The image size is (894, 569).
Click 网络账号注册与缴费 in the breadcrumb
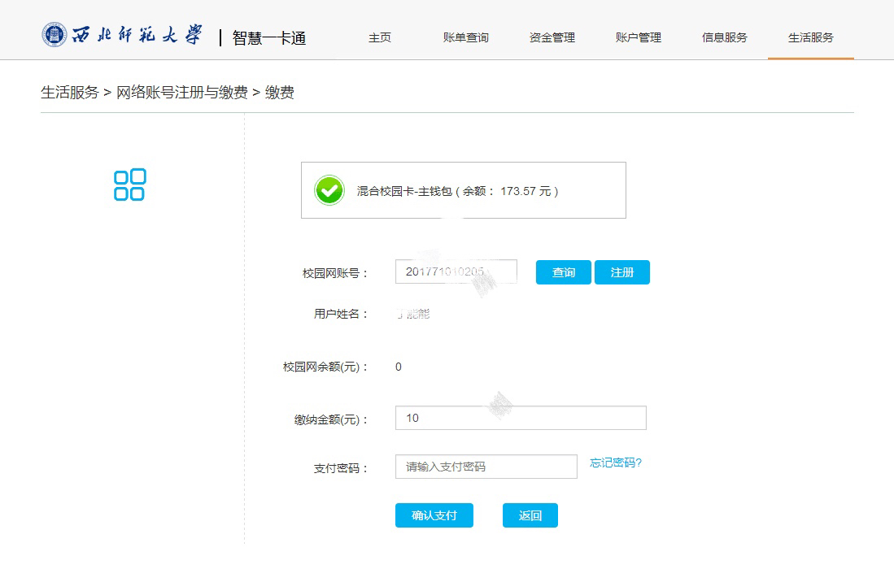pos(182,93)
